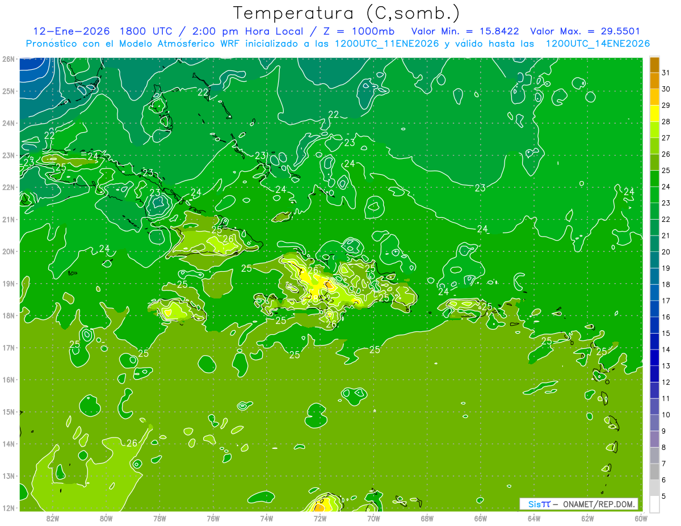Click the Temperatura (C,somb.) map title

coord(346,13)
